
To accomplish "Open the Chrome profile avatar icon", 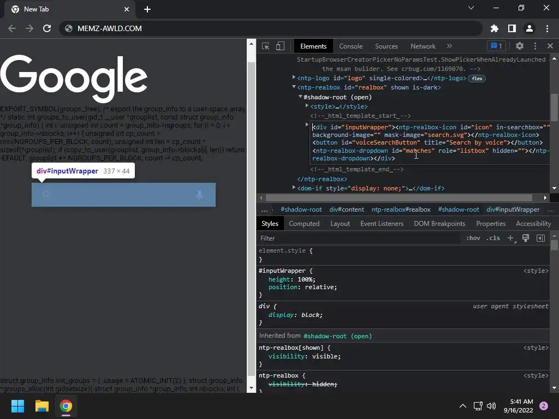I will coord(530,28).
